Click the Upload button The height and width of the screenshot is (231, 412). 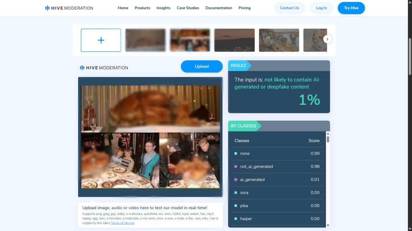pyautogui.click(x=202, y=67)
